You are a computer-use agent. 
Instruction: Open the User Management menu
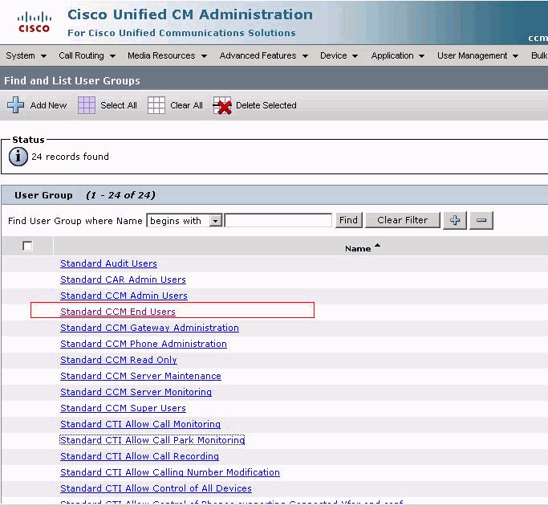(477, 55)
